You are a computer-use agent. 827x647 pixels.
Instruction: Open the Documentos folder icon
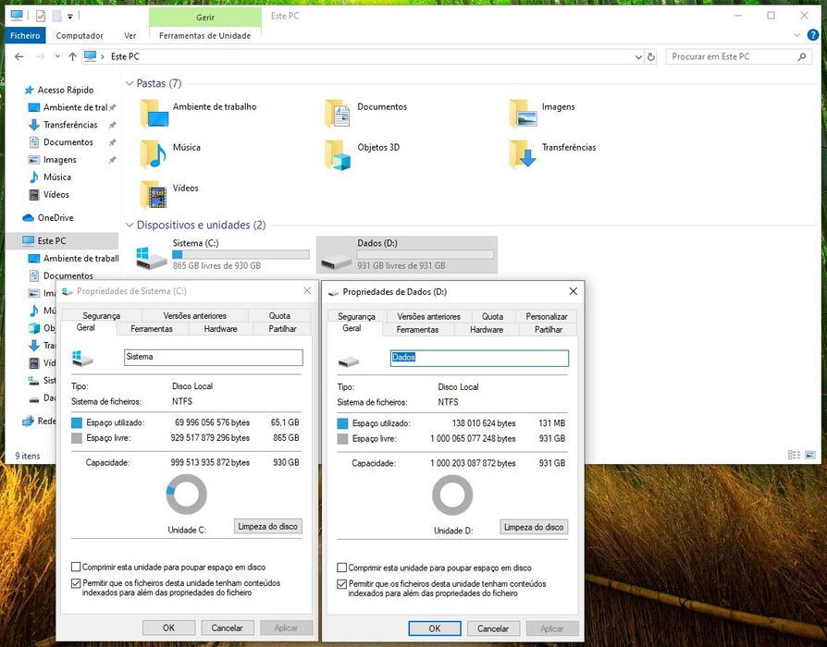[338, 114]
